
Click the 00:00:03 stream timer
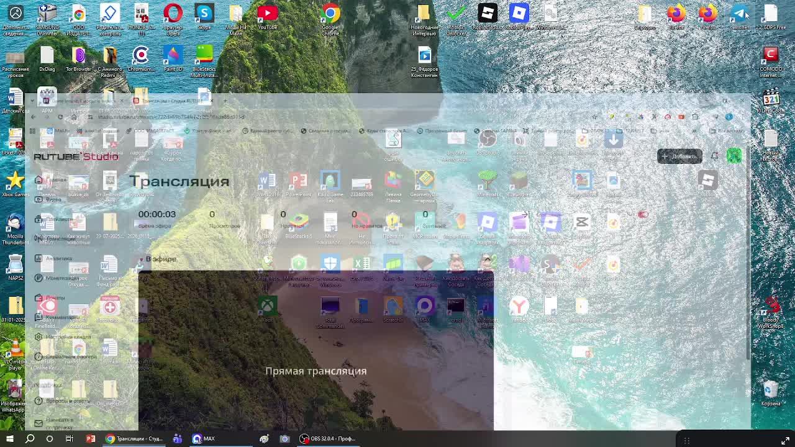click(157, 214)
